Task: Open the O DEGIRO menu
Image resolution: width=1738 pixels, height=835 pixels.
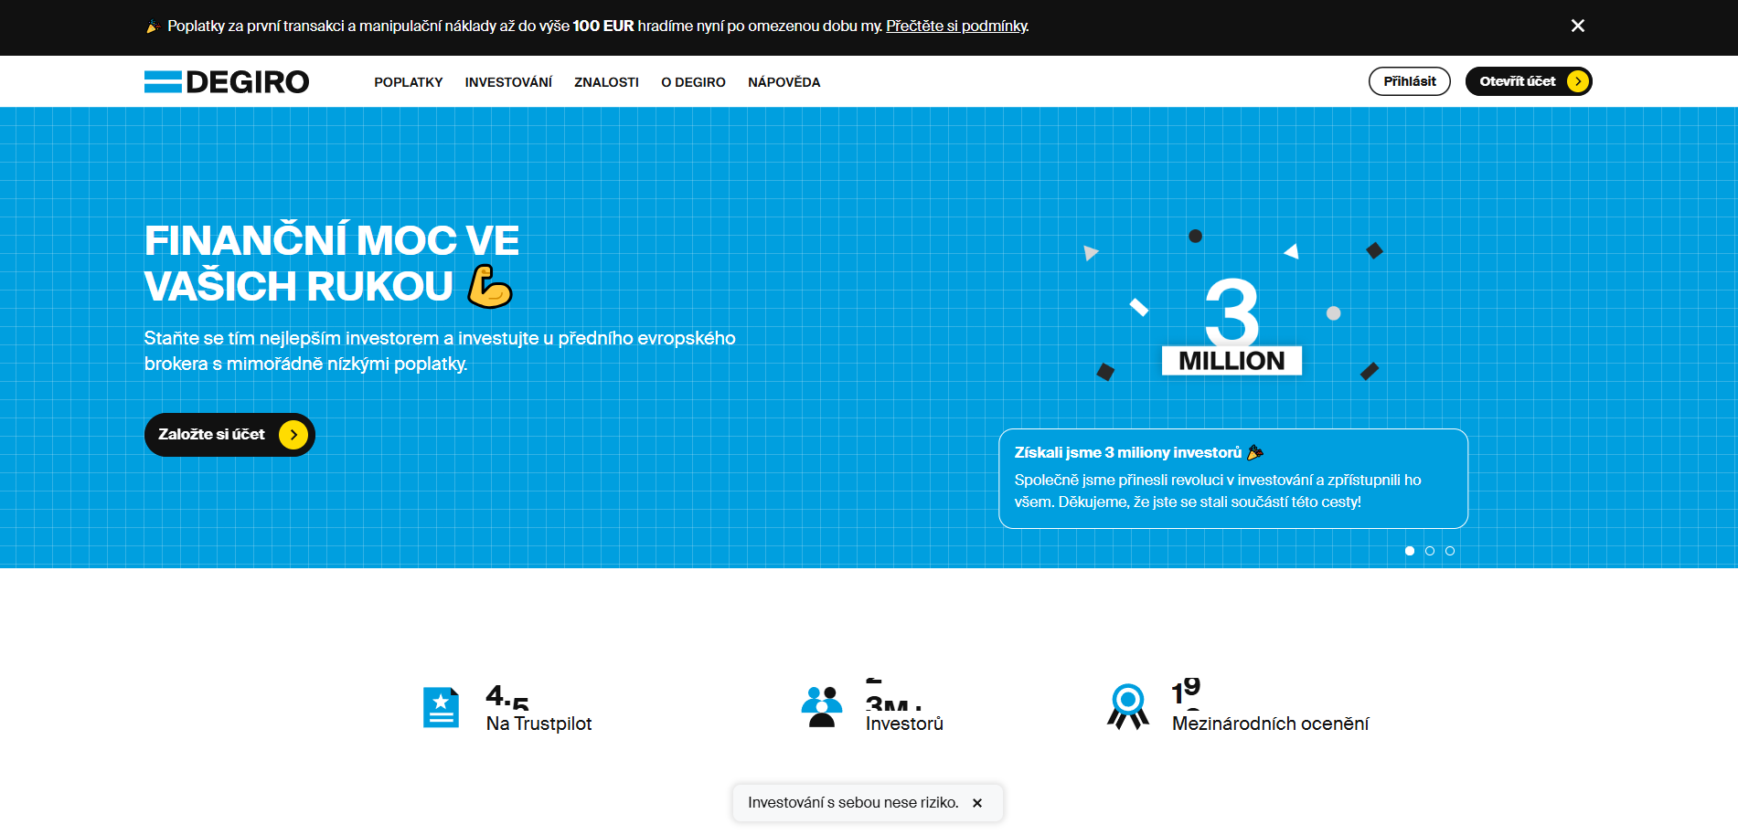Action: (693, 82)
